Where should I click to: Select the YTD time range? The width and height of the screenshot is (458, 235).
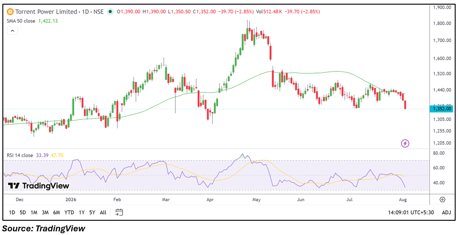[69, 213]
